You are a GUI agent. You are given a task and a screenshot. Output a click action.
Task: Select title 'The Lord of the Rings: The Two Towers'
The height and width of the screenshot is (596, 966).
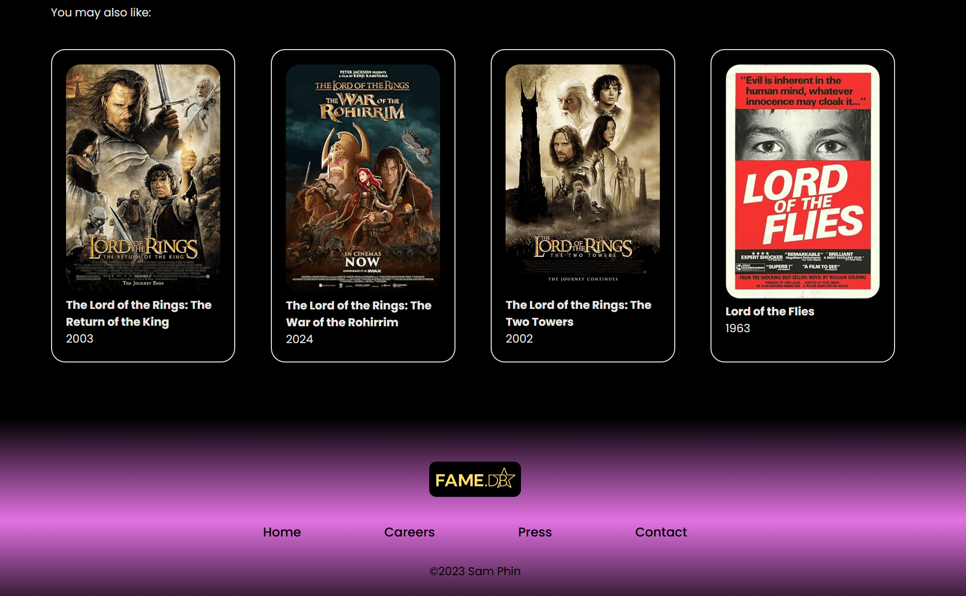tap(579, 313)
